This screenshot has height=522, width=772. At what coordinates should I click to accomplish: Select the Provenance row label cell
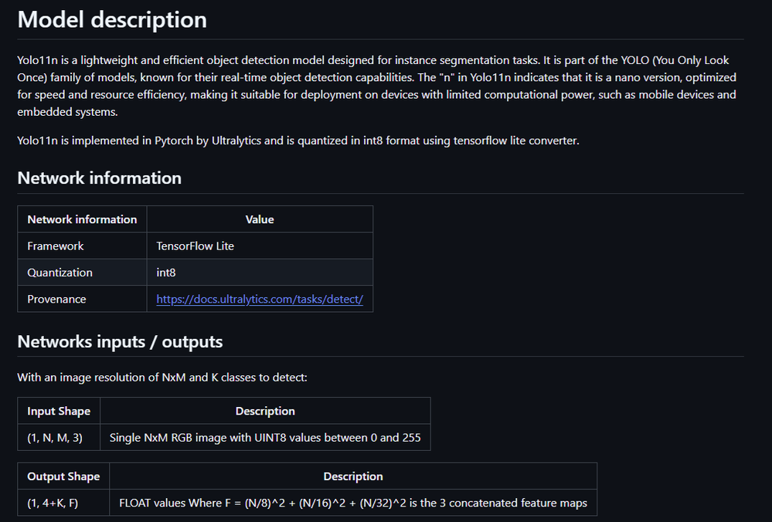(x=56, y=299)
